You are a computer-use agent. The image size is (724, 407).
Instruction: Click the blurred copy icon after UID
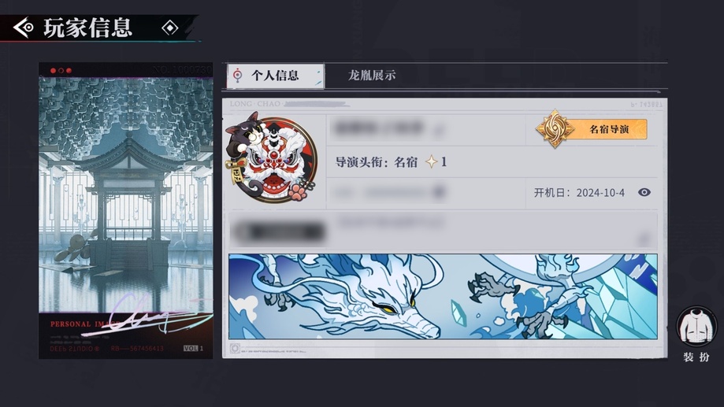click(x=439, y=192)
